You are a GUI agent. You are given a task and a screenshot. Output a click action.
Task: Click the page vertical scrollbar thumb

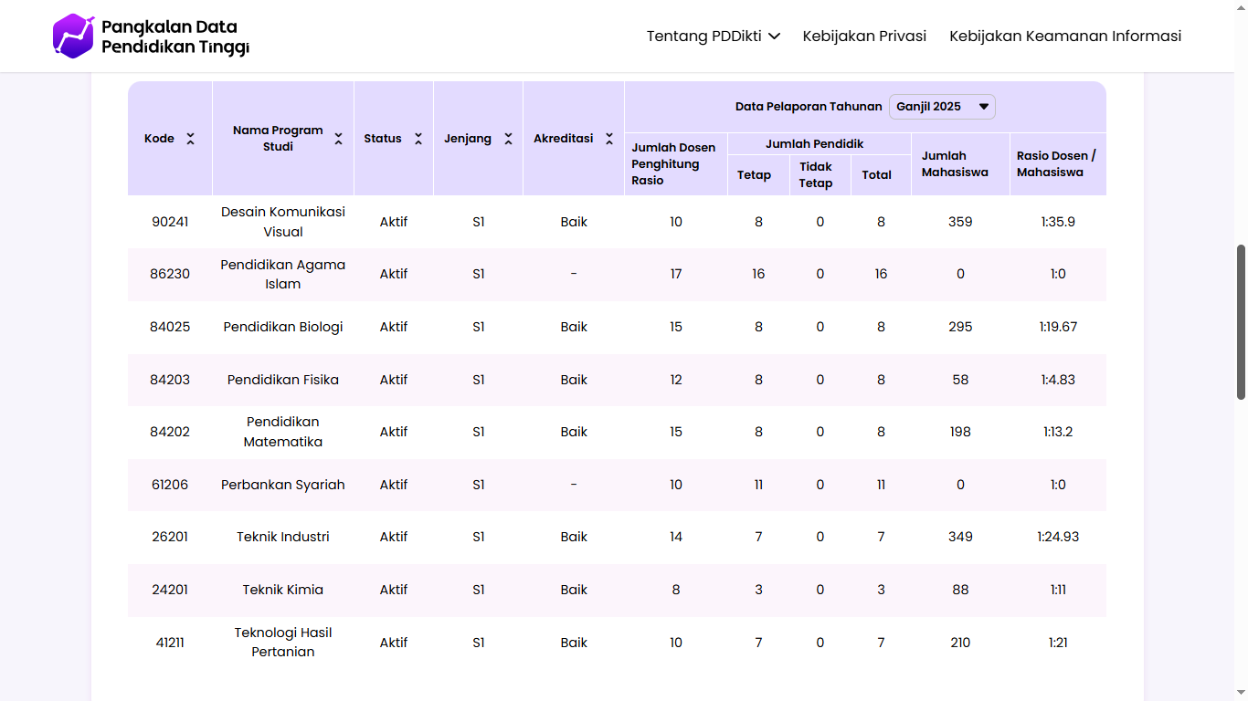pos(1241,321)
